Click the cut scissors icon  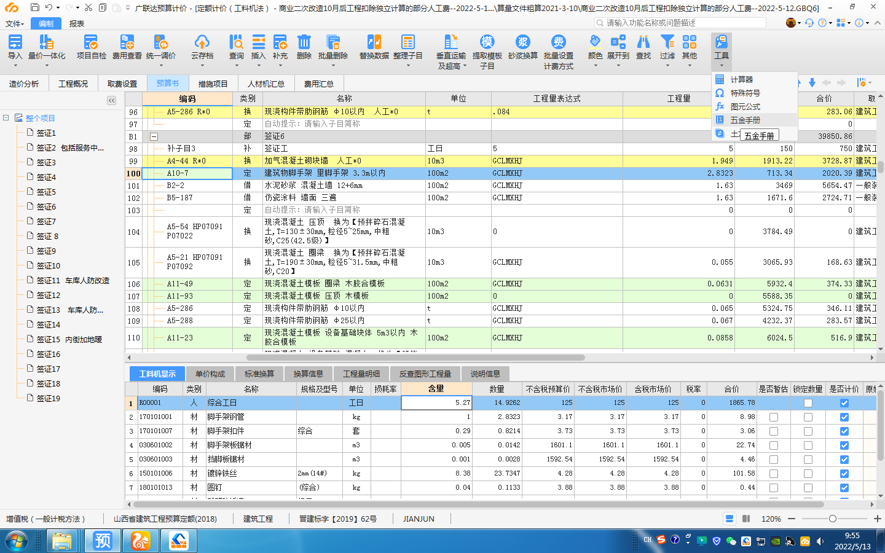click(x=88, y=7)
